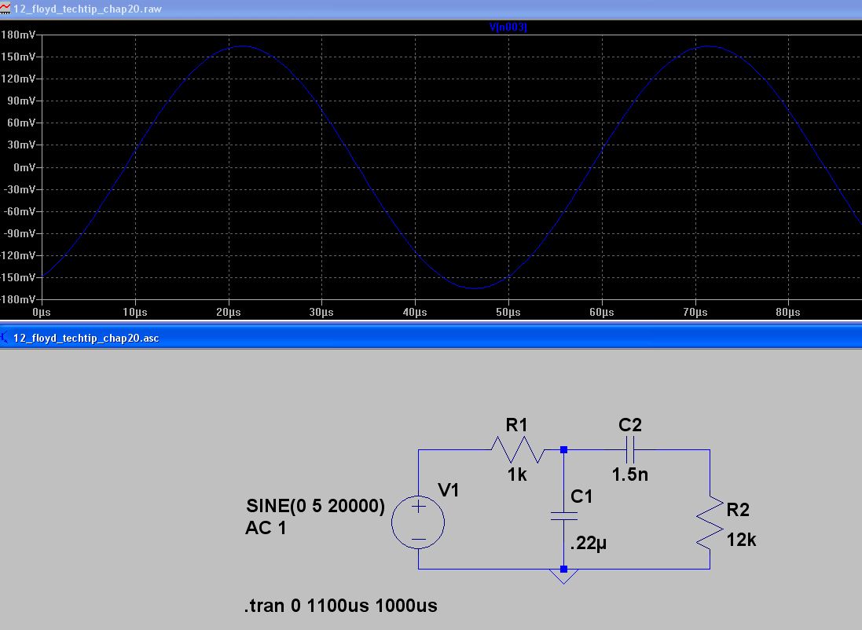This screenshot has width=862, height=630.
Task: Click the 10µs time axis label
Action: click(x=134, y=313)
